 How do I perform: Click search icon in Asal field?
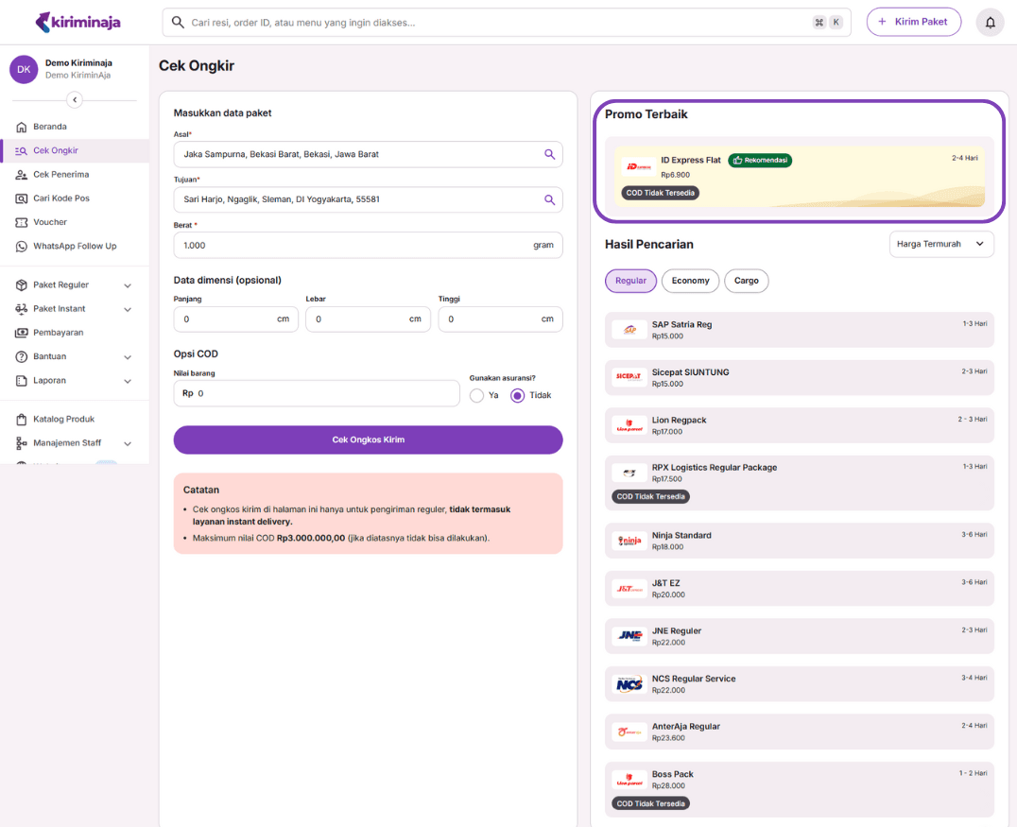point(549,154)
